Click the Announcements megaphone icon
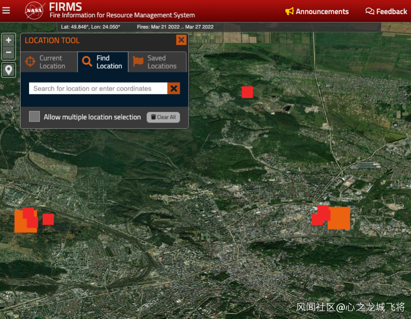Viewport: 411px width, 319px height. tap(289, 11)
